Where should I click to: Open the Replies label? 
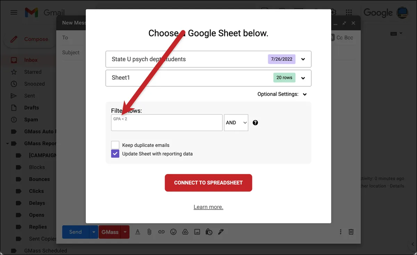pos(38,227)
